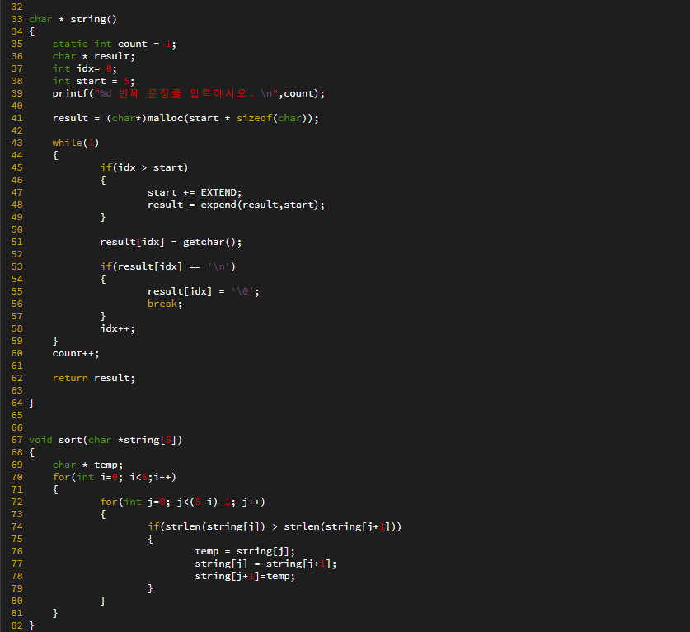Click the 'while(1)' statement
Image resolution: width=690 pixels, height=632 pixels.
coord(76,143)
